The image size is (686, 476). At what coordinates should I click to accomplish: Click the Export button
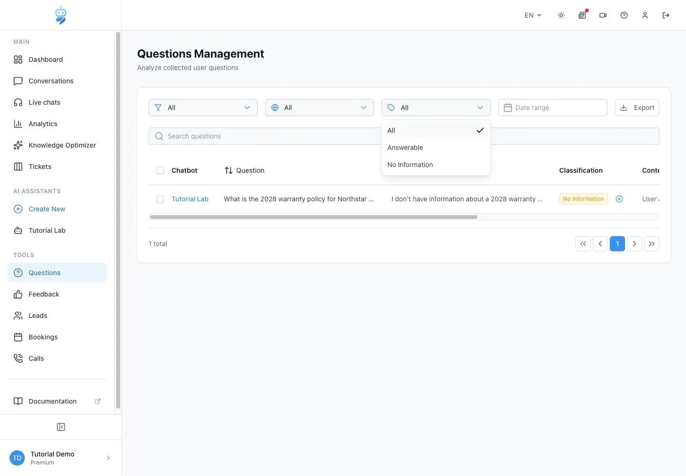[637, 108]
